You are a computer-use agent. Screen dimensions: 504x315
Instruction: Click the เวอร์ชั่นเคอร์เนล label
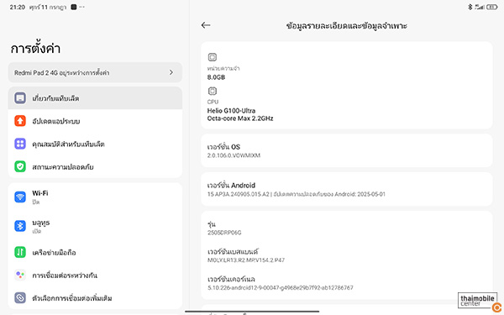231,279
